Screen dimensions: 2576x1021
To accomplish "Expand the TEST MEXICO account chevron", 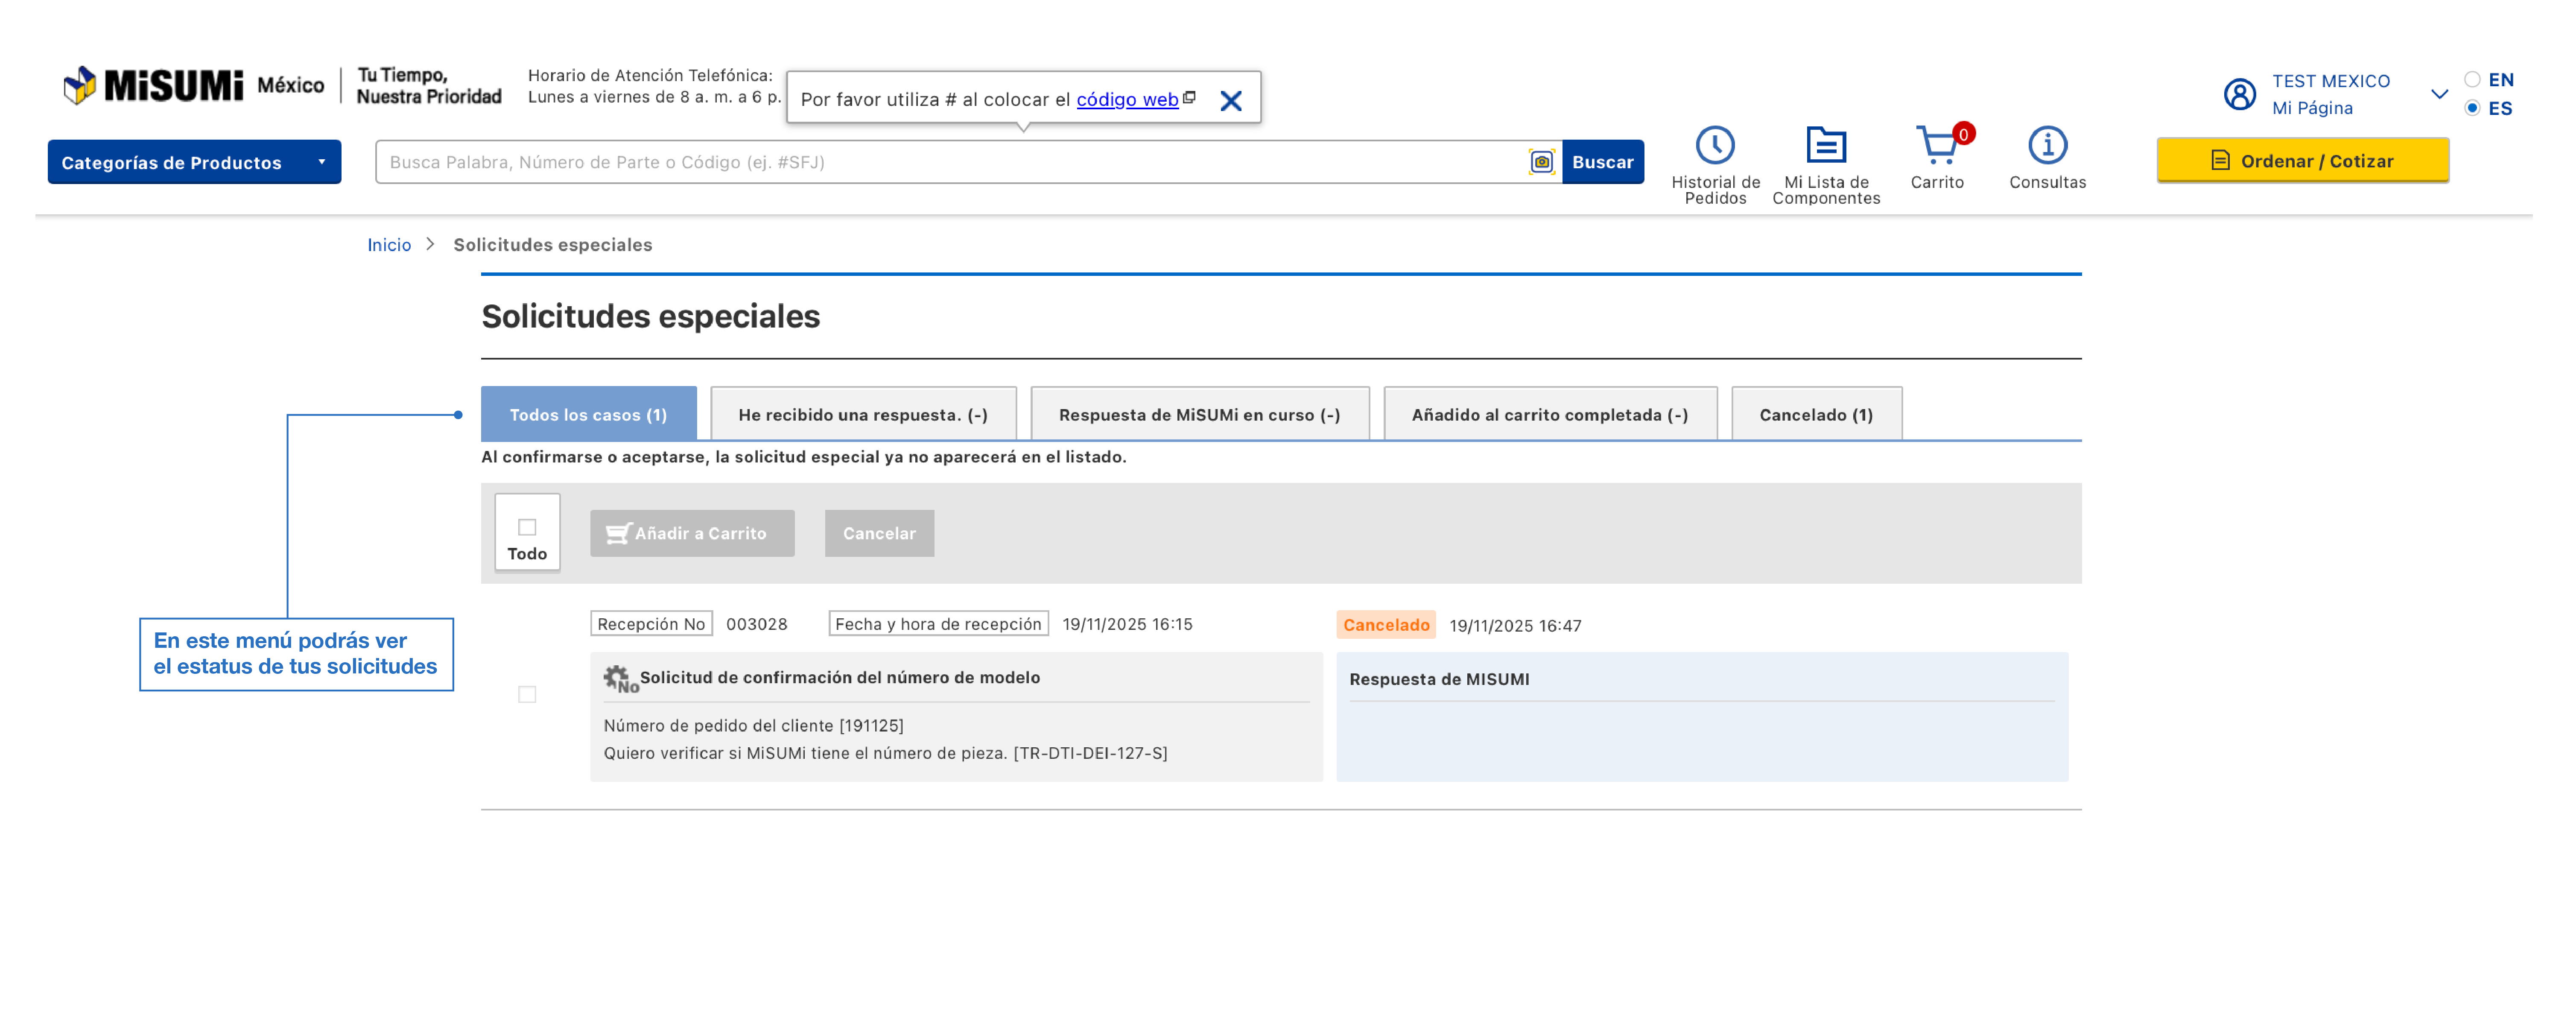I will pos(2439,94).
